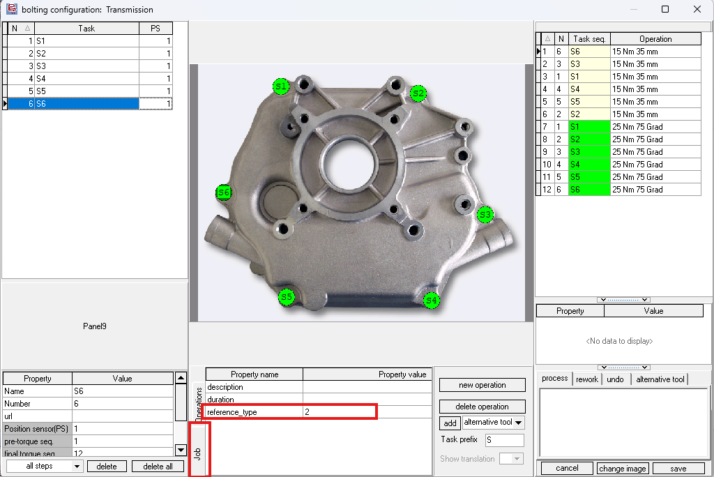Select the green S4 bolt marker
Viewport: 714px width, 477px height.
click(x=432, y=301)
